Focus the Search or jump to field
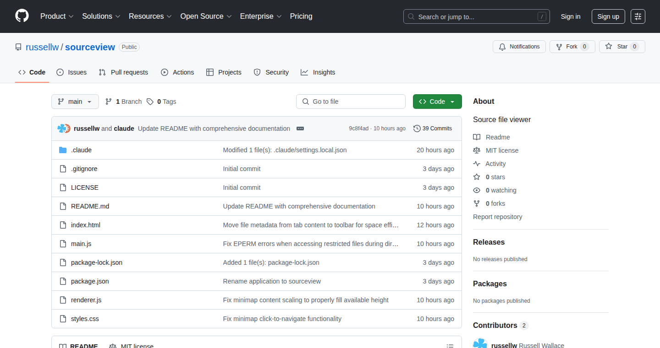The image size is (660, 348). point(477,16)
